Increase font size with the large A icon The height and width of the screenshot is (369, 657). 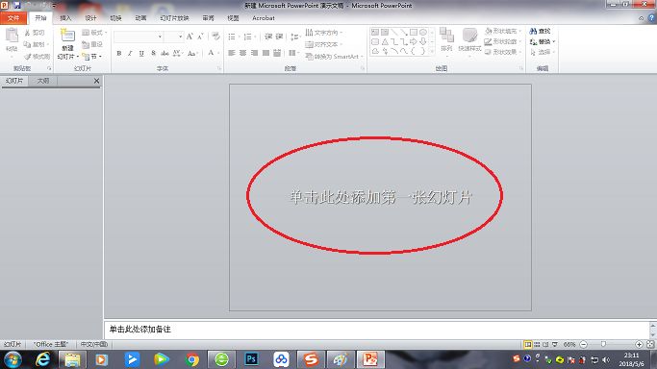190,37
